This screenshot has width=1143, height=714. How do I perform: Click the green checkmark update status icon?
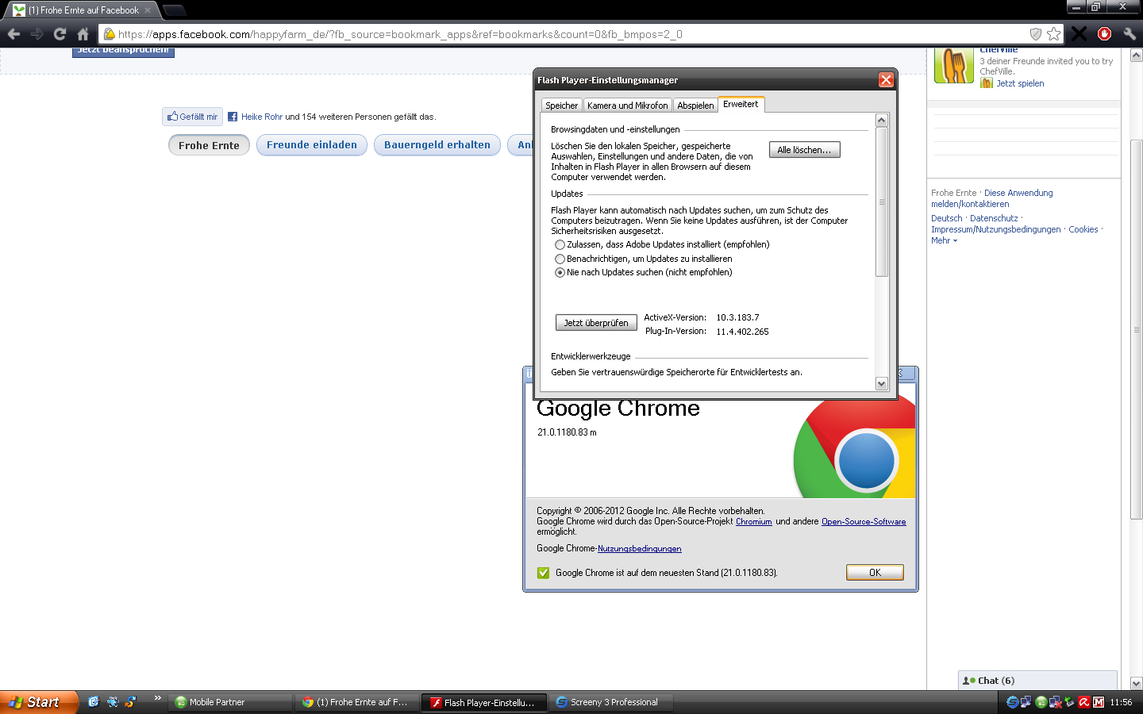(543, 573)
